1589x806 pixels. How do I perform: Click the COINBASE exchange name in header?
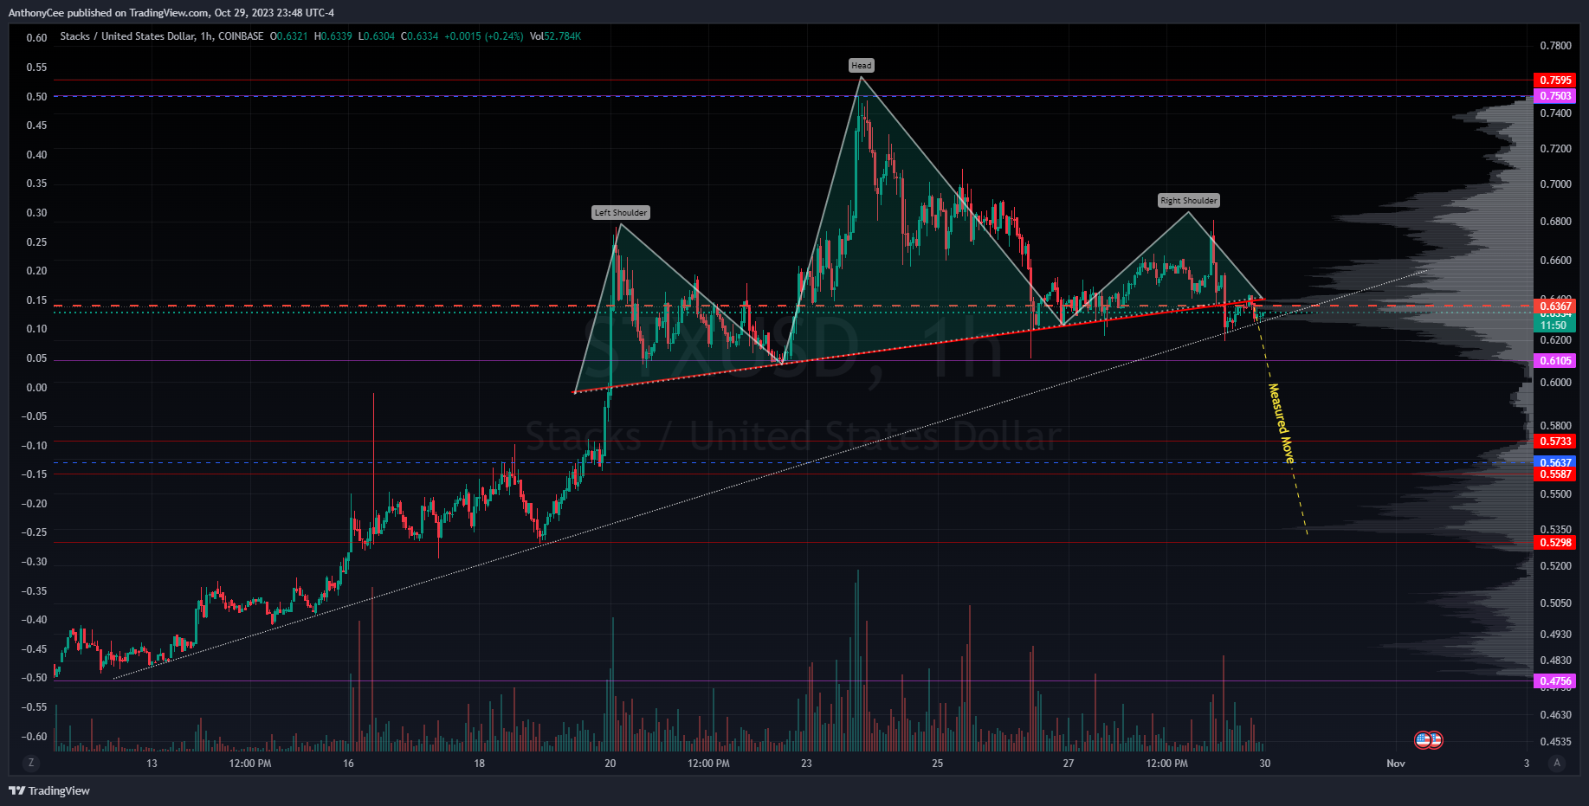241,36
